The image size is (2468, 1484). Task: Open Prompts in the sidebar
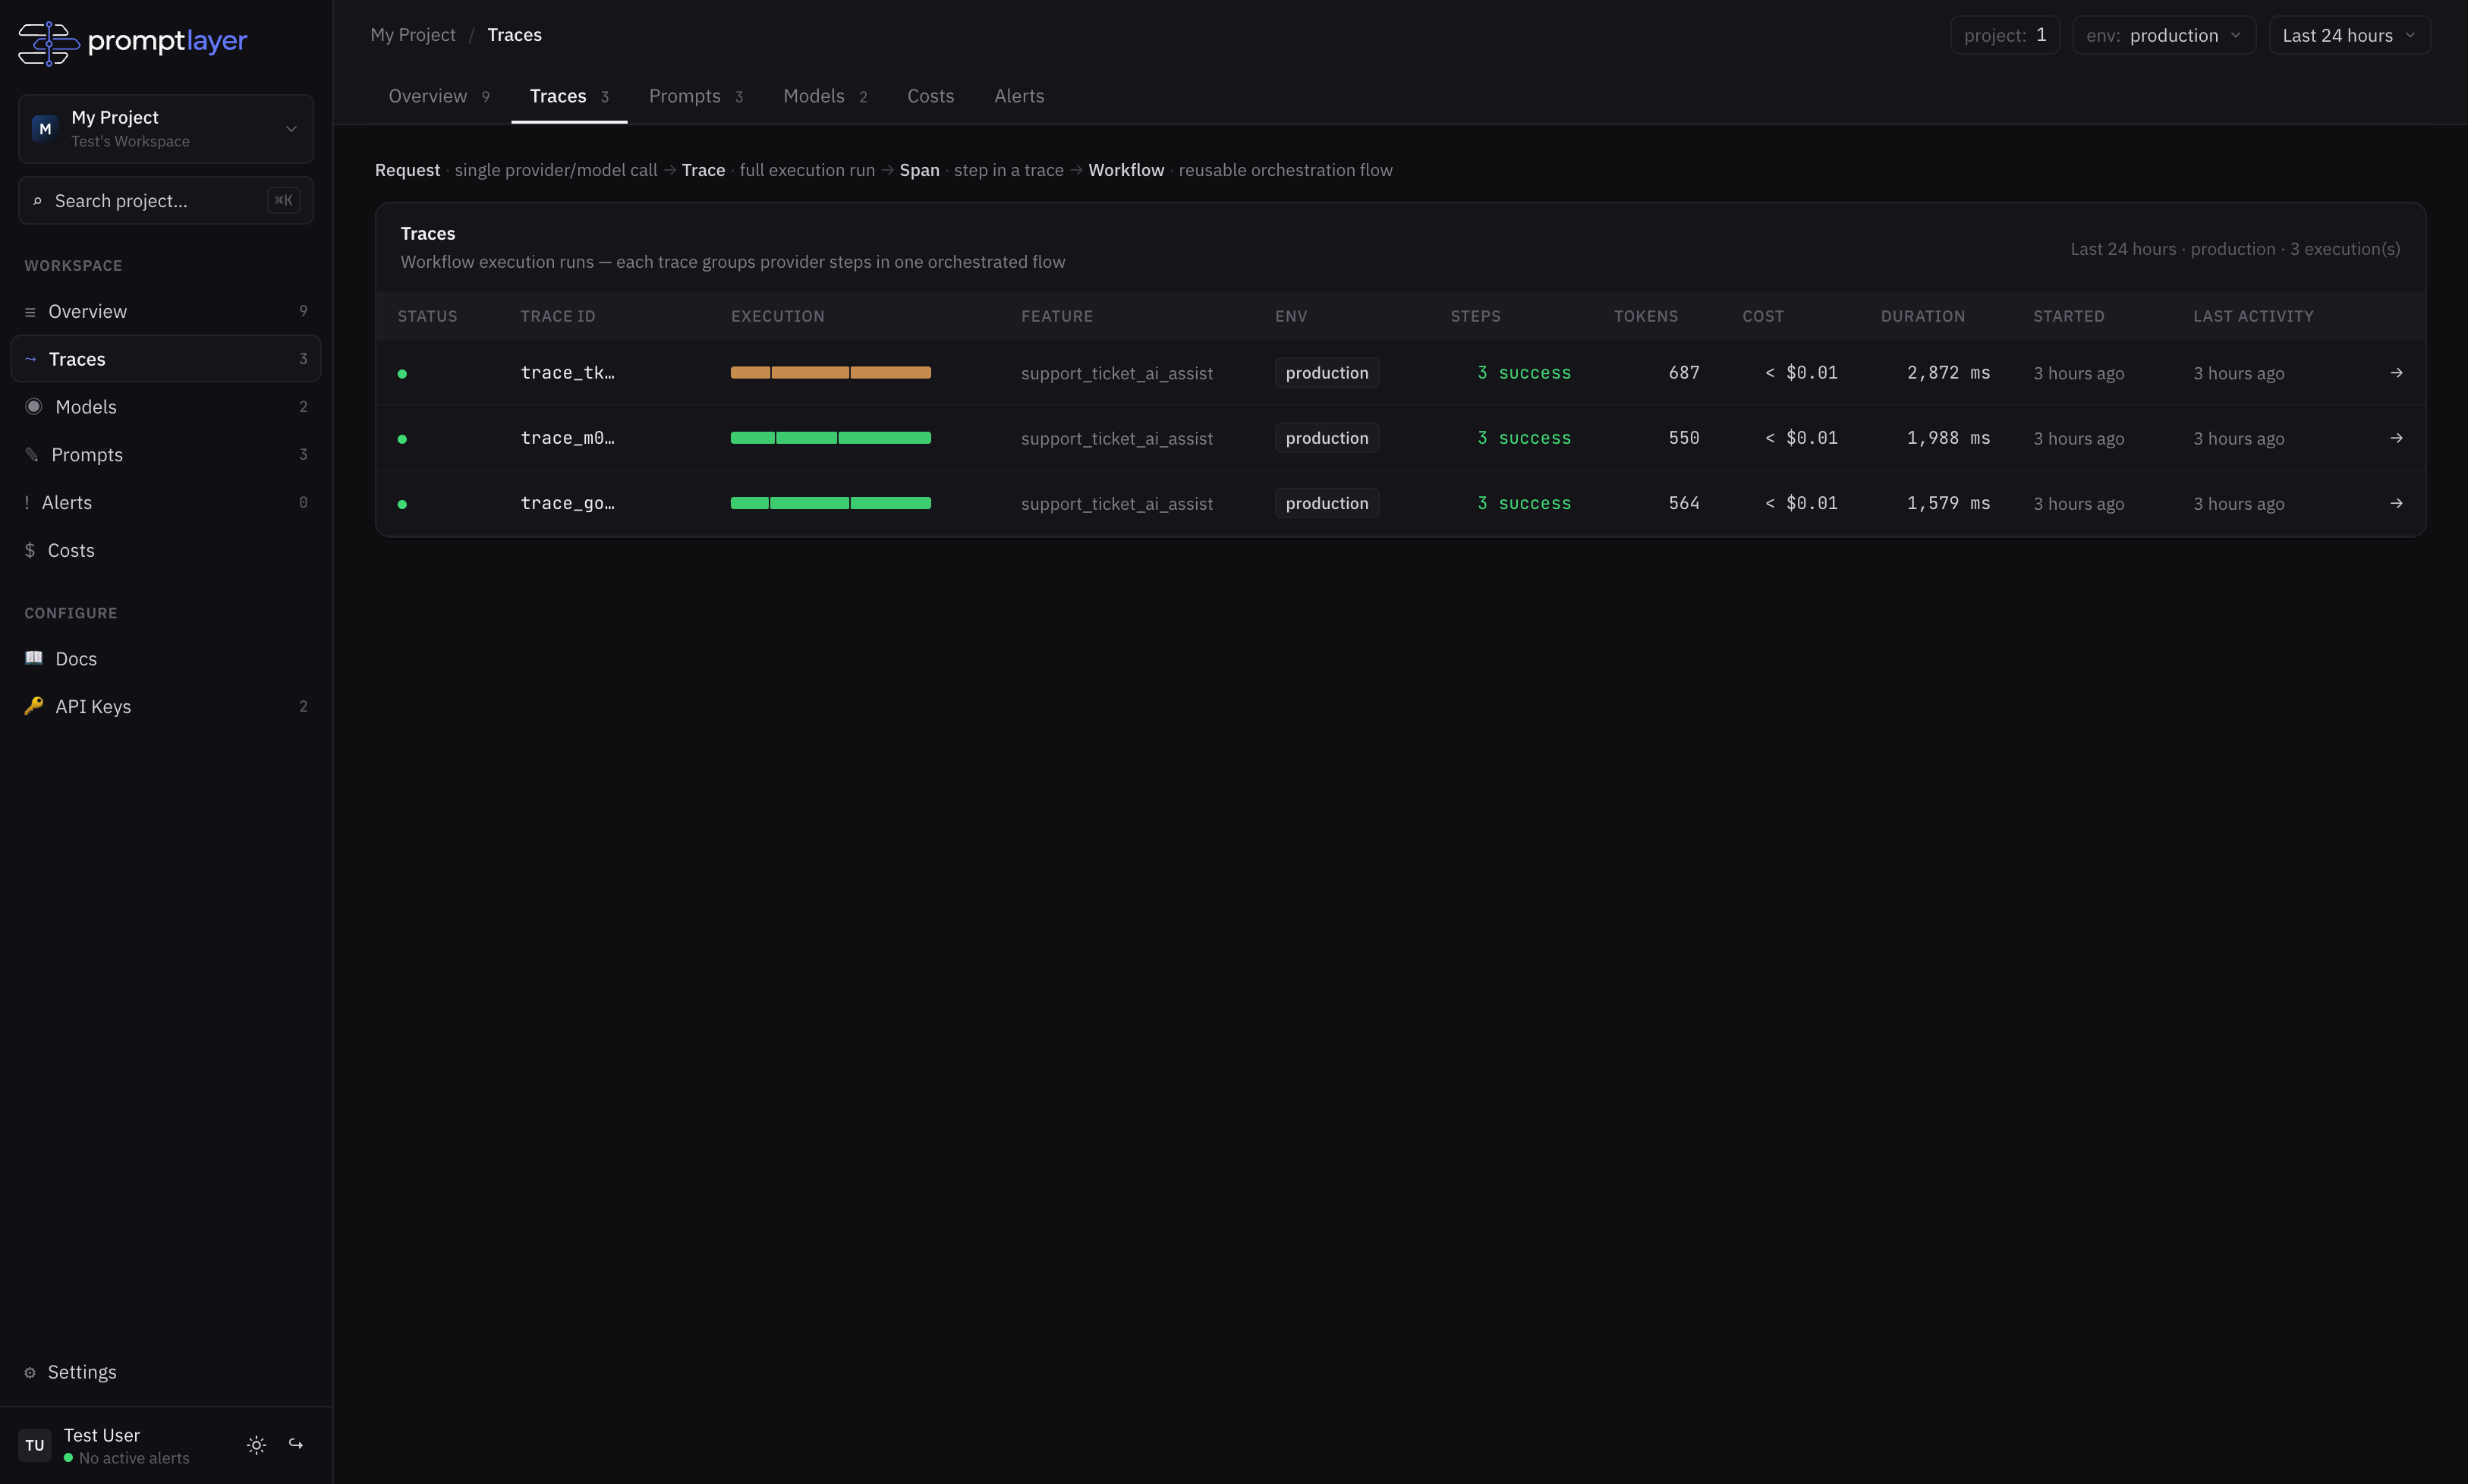[166, 455]
